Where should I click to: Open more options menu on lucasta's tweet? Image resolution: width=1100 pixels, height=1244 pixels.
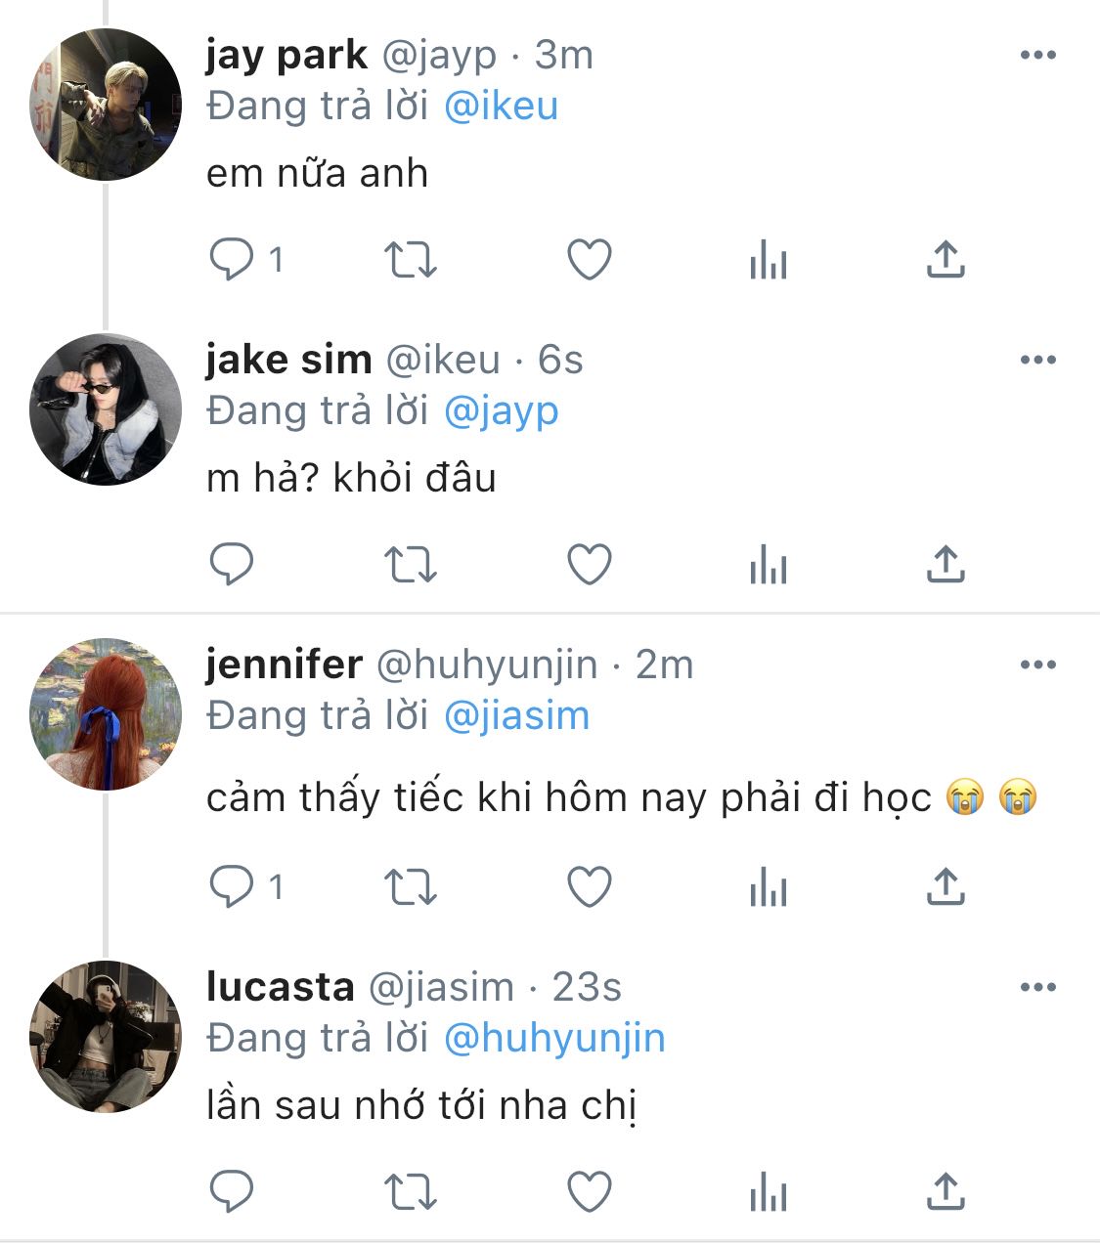point(1037,987)
